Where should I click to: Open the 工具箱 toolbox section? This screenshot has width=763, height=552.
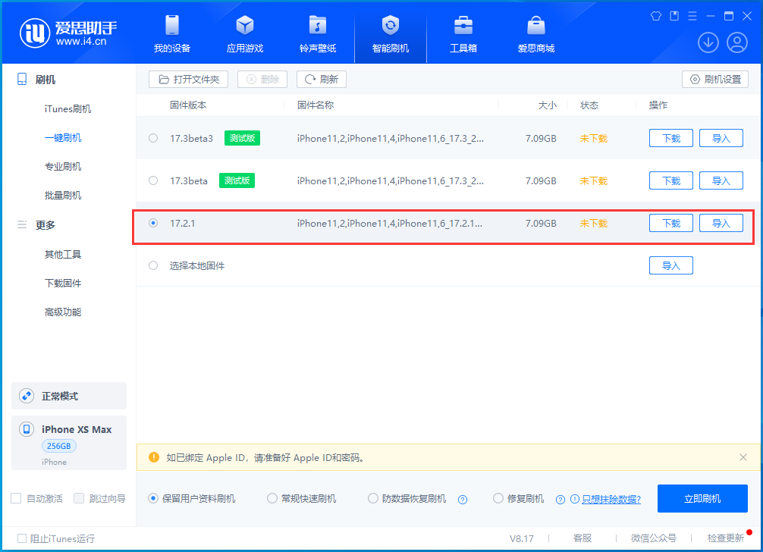(x=463, y=33)
